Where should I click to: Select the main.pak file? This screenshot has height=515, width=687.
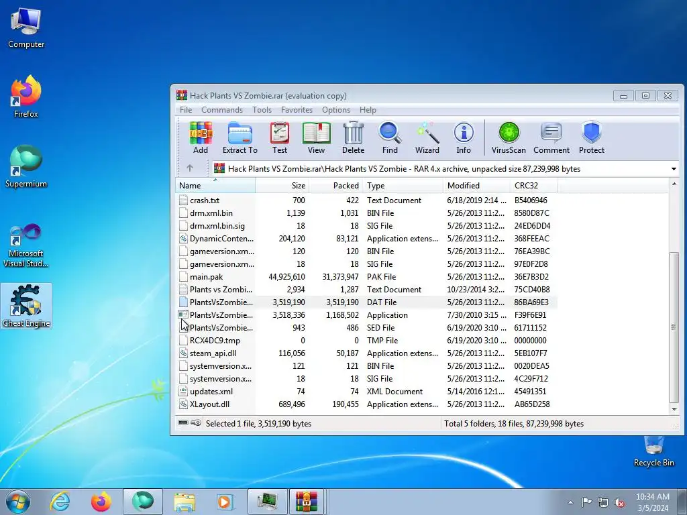click(x=366, y=277)
